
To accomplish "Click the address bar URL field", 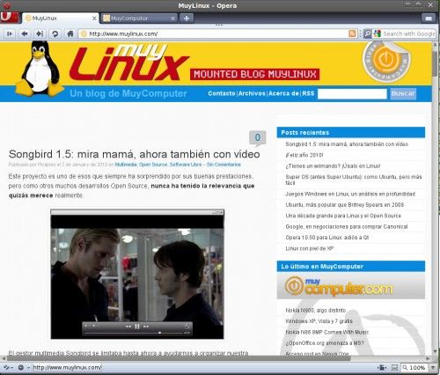I will click(x=217, y=33).
